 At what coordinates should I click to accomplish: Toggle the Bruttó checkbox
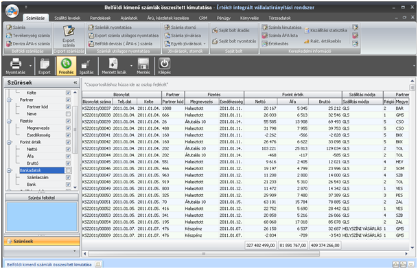(x=68, y=163)
